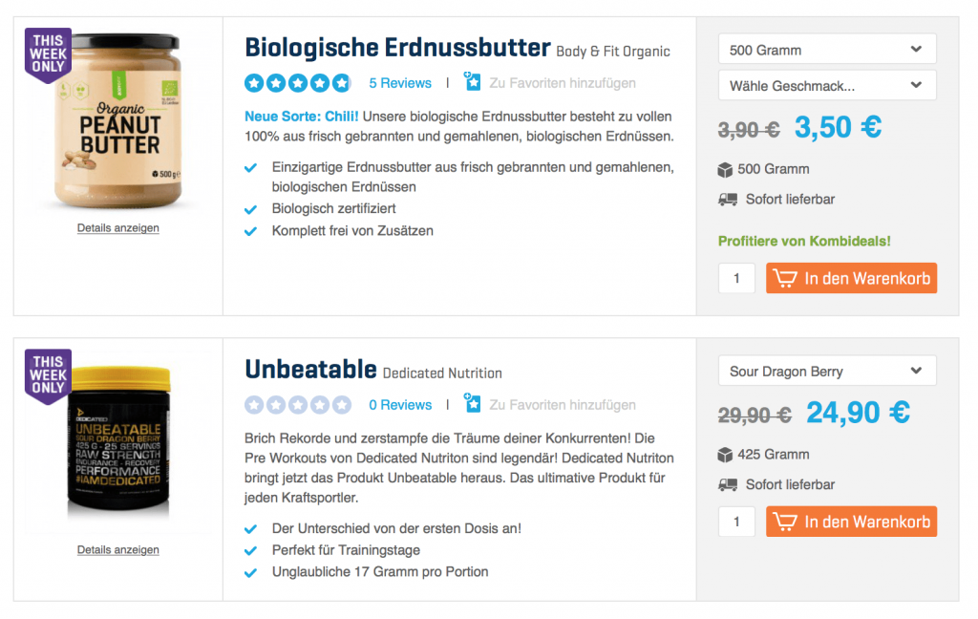
Task: Click the empty star rating of Unbeatable
Action: tap(298, 405)
